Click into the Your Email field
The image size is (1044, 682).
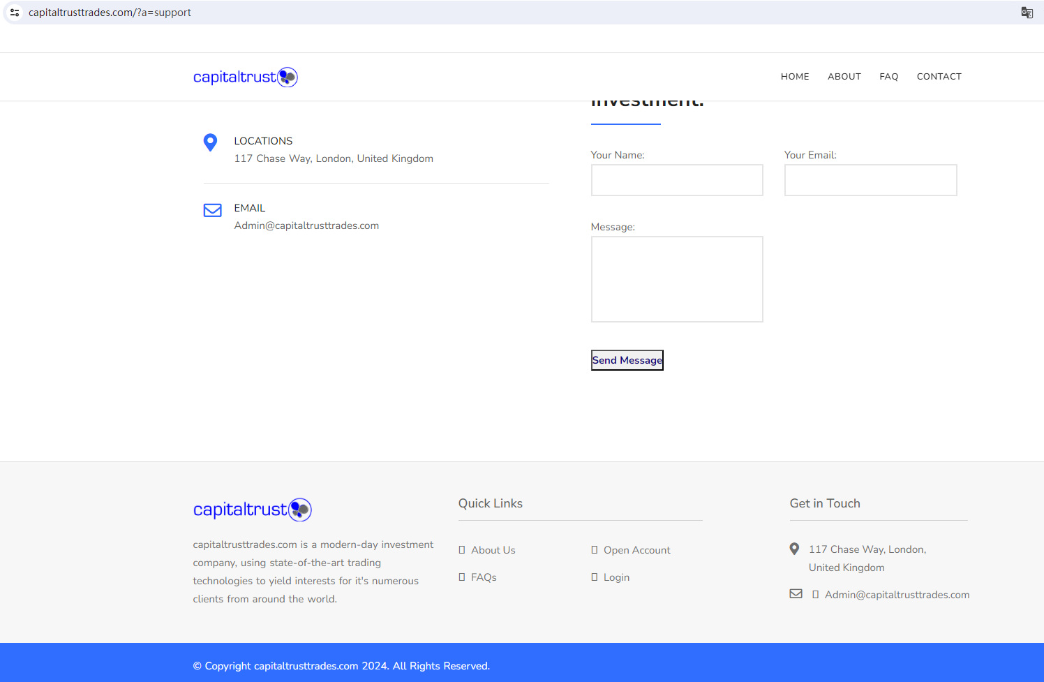(870, 180)
